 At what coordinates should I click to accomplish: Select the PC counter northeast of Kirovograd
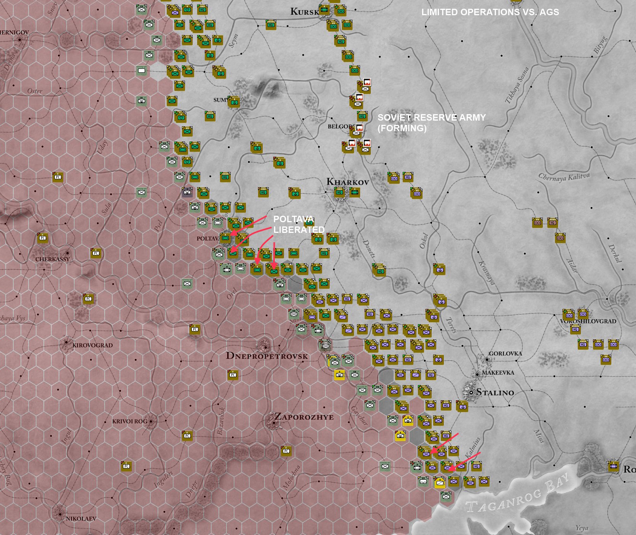click(x=194, y=329)
